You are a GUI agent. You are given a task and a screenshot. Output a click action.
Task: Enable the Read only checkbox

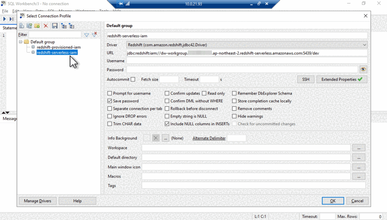coord(204,93)
